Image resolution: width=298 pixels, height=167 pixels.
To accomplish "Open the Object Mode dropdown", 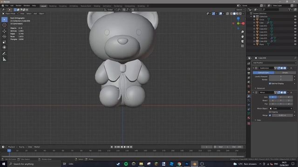I will 10,13.
